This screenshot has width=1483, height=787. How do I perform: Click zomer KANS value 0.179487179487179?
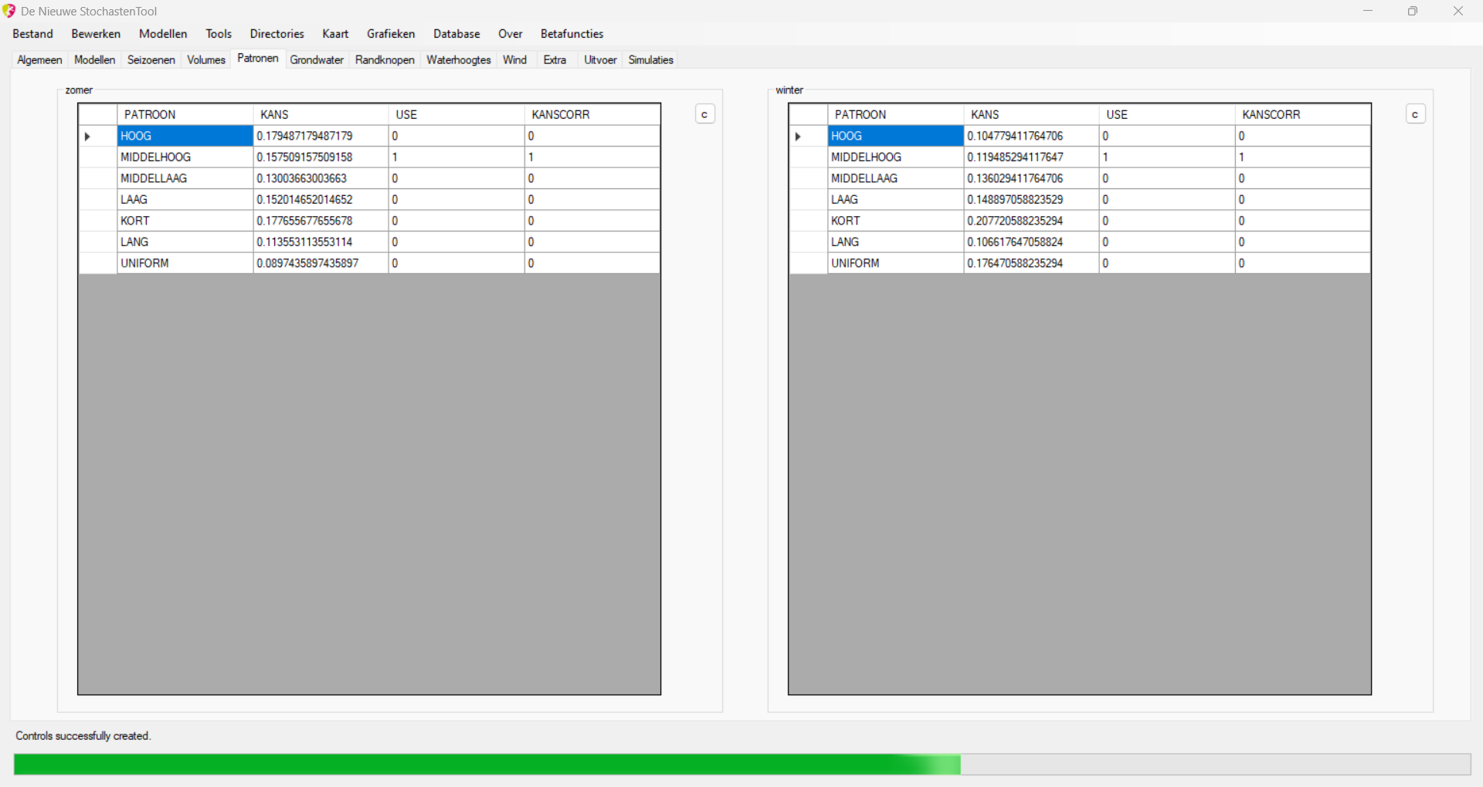pos(321,136)
